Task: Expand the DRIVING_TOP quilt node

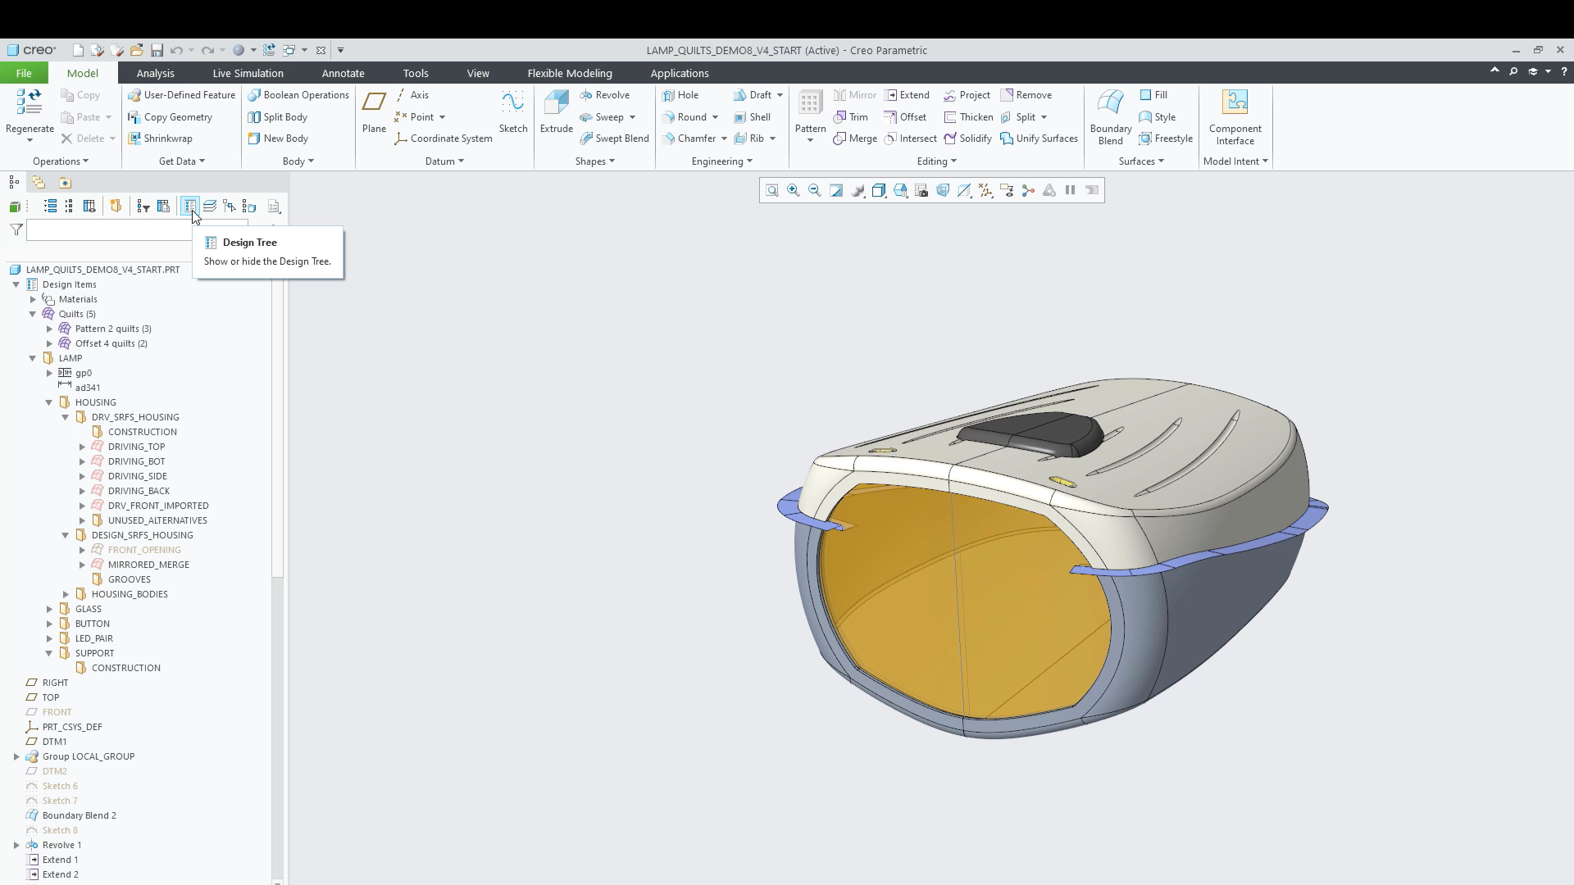Action: pyautogui.click(x=82, y=447)
